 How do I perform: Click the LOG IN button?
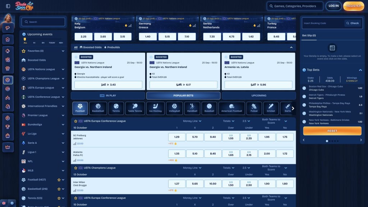click(x=333, y=6)
